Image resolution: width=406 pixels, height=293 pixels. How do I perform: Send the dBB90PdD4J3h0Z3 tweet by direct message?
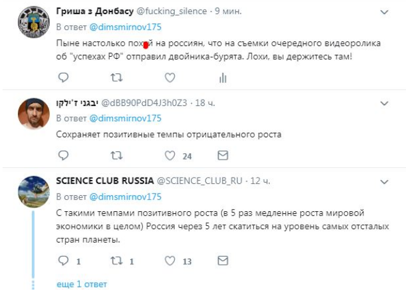click(223, 155)
